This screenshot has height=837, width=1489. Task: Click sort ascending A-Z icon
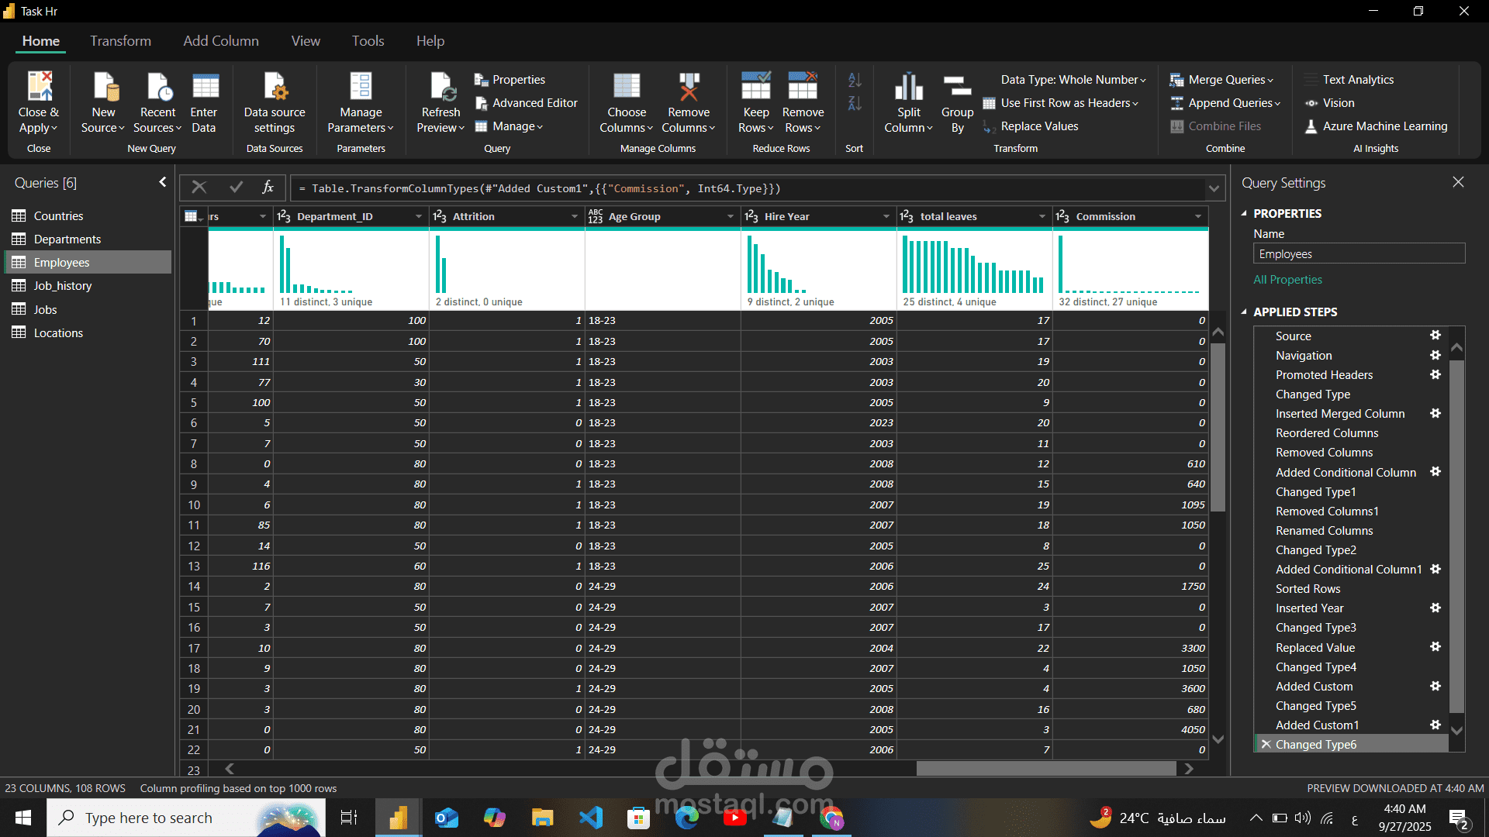point(854,80)
